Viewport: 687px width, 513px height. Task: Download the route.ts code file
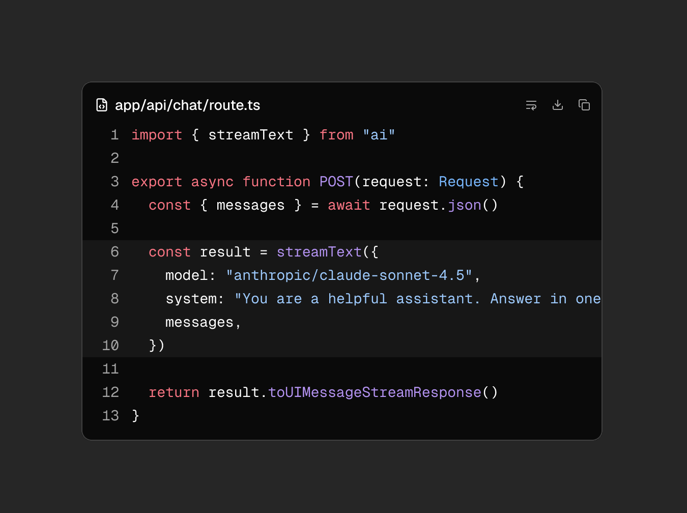pos(558,105)
